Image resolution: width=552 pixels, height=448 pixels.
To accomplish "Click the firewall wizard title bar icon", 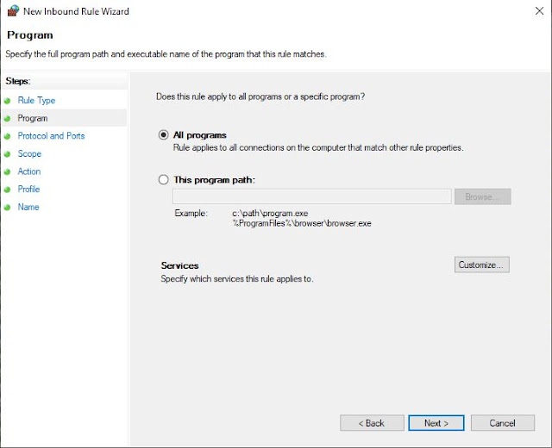I will tap(13, 10).
